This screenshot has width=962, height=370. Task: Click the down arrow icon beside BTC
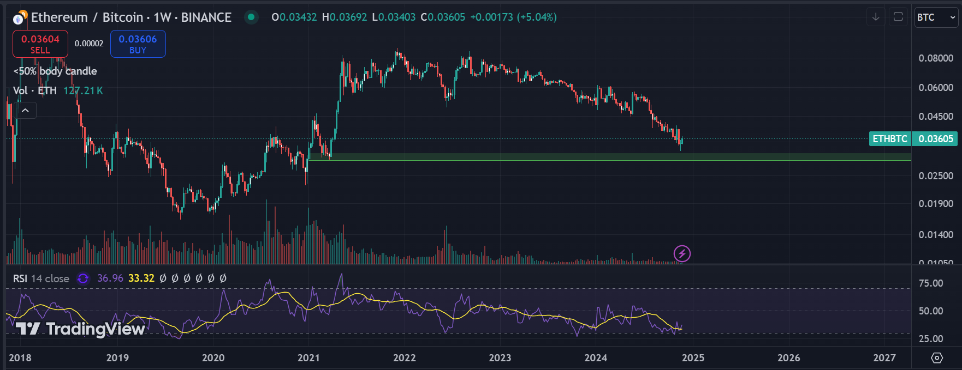coord(876,17)
